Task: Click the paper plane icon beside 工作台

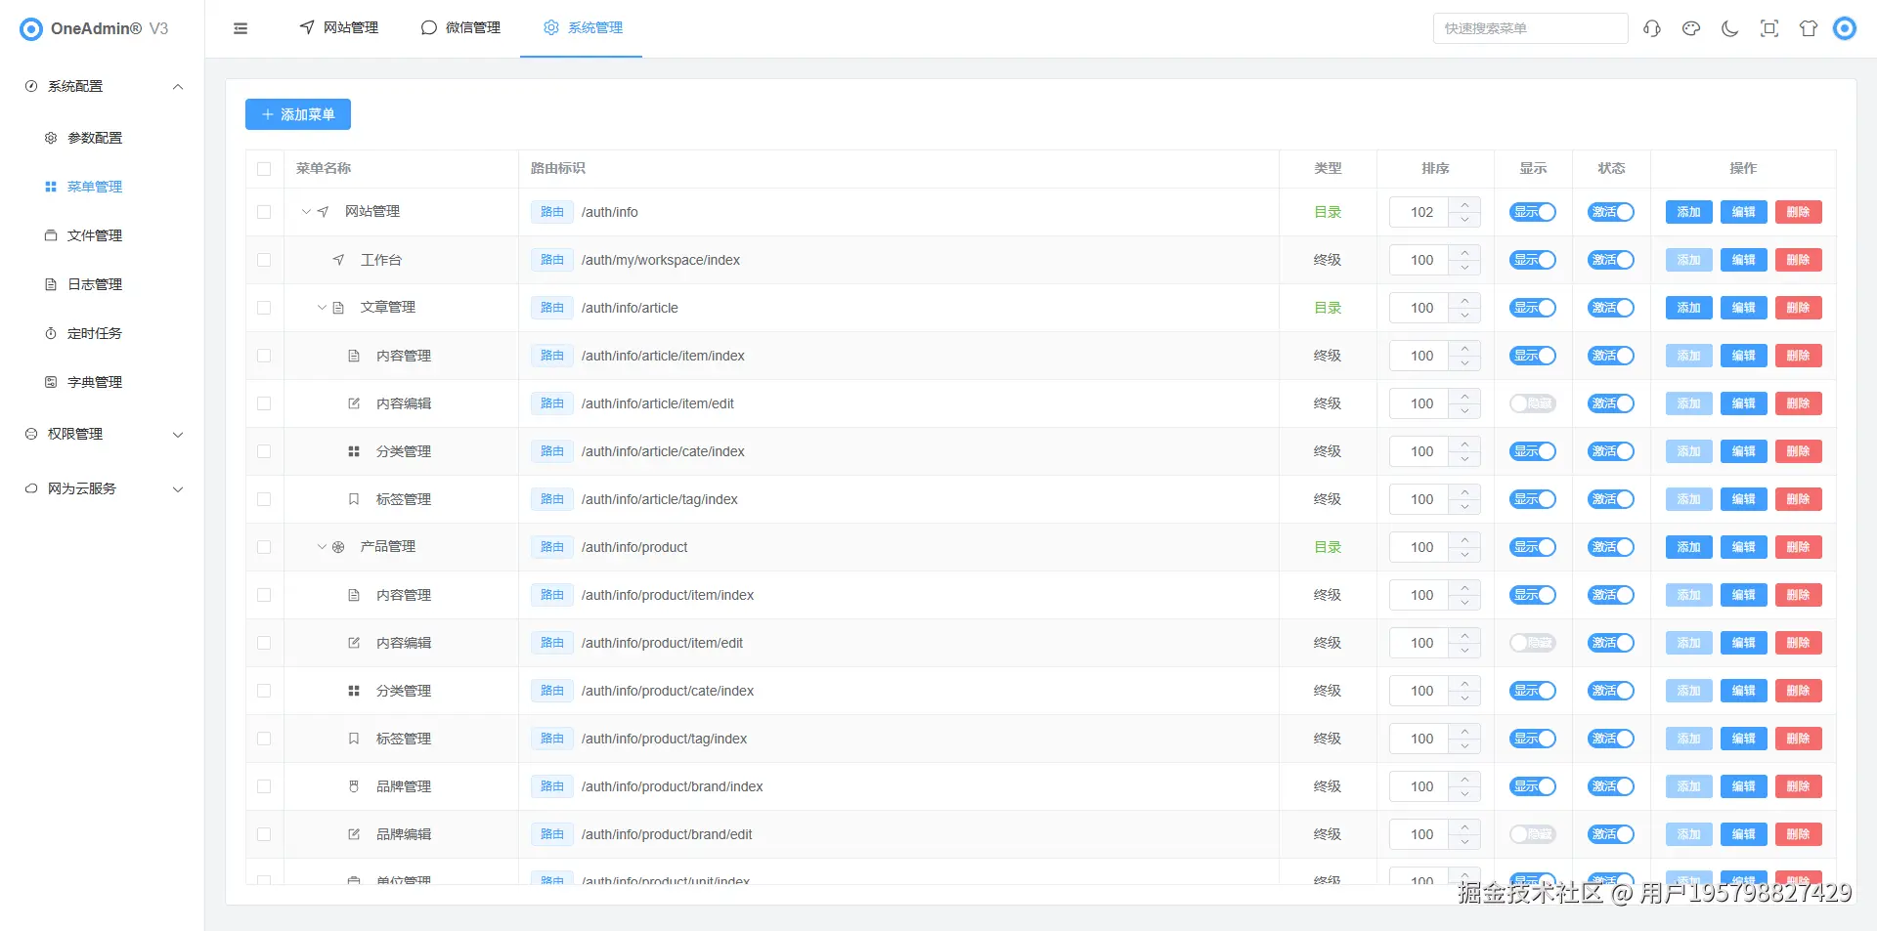Action: [338, 260]
